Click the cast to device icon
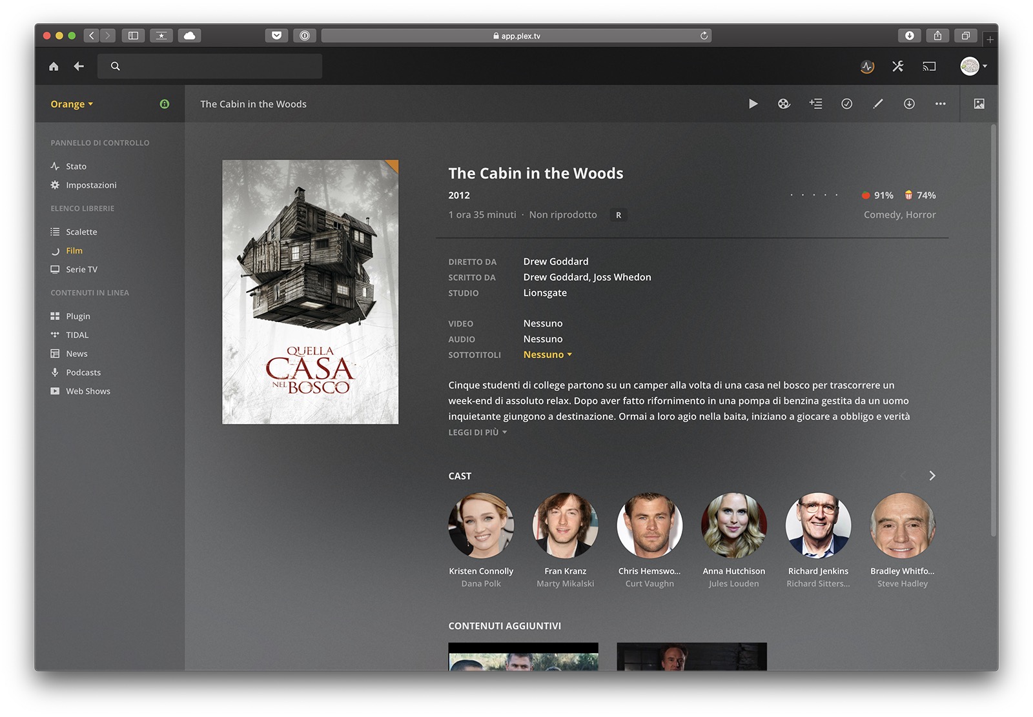Viewport: 1033px width, 717px height. 929,66
